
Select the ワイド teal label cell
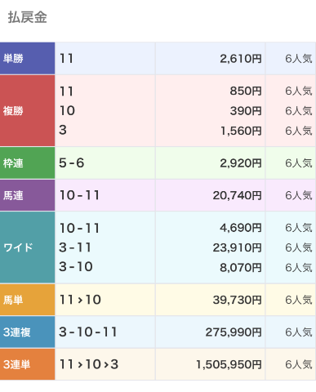pyautogui.click(x=27, y=247)
